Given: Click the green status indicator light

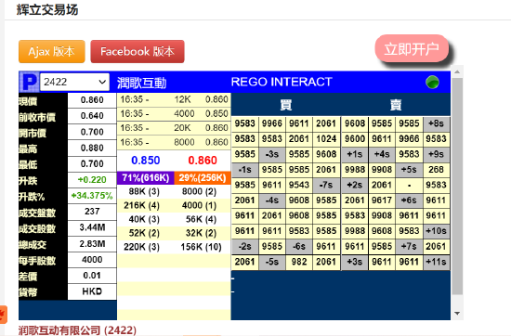Looking at the screenshot, I should (x=432, y=82).
